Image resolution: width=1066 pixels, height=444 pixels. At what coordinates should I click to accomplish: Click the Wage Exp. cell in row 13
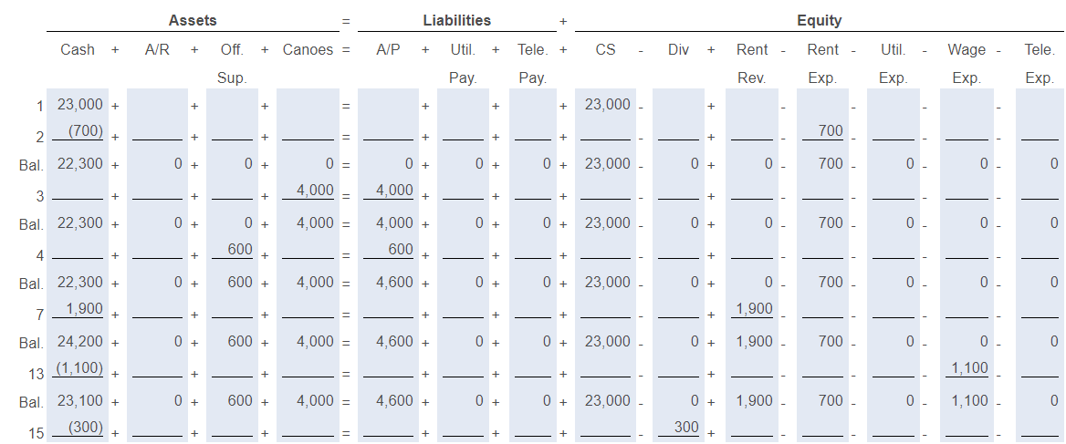pyautogui.click(x=967, y=368)
